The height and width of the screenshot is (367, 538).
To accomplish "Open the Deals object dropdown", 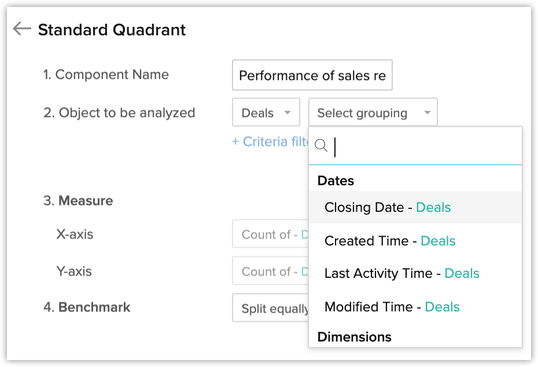I will (266, 112).
